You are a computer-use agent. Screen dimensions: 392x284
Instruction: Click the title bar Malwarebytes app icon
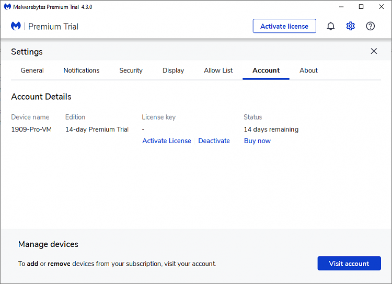(7, 7)
